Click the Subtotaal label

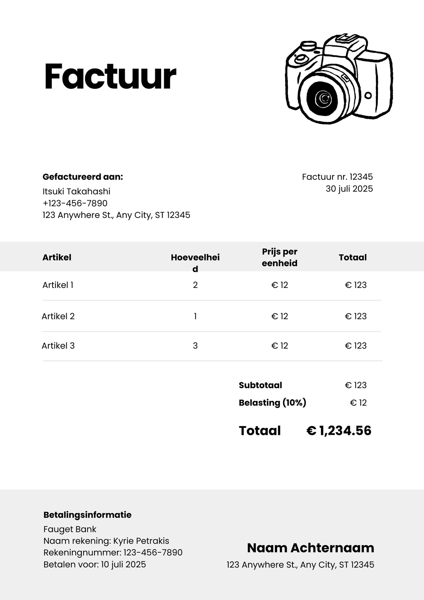click(x=260, y=385)
